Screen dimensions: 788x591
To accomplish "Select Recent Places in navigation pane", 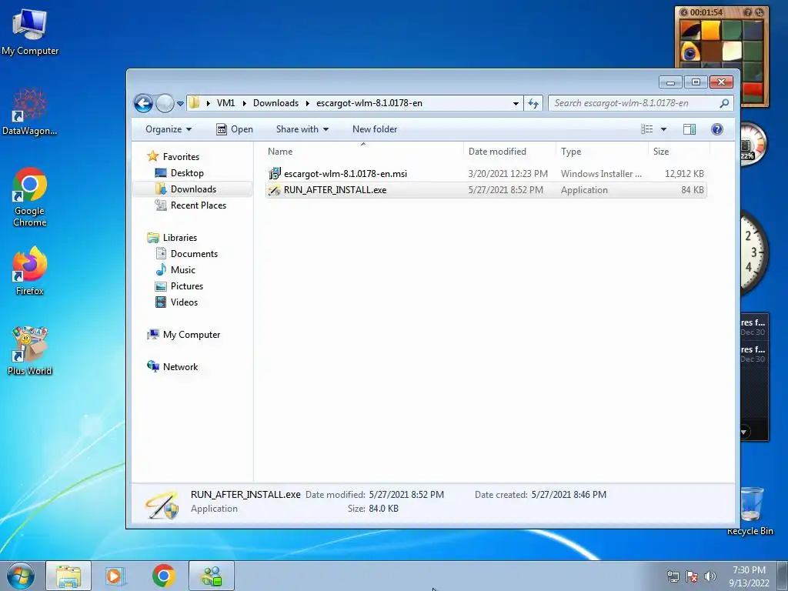I will click(198, 205).
